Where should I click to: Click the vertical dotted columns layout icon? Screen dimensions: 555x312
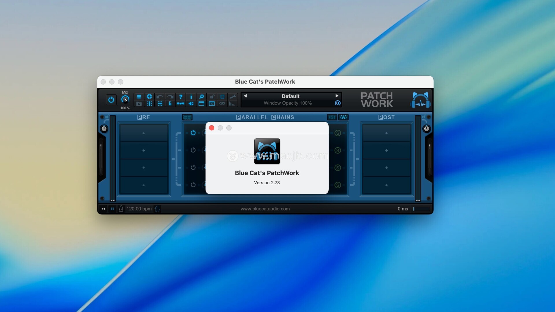149,103
